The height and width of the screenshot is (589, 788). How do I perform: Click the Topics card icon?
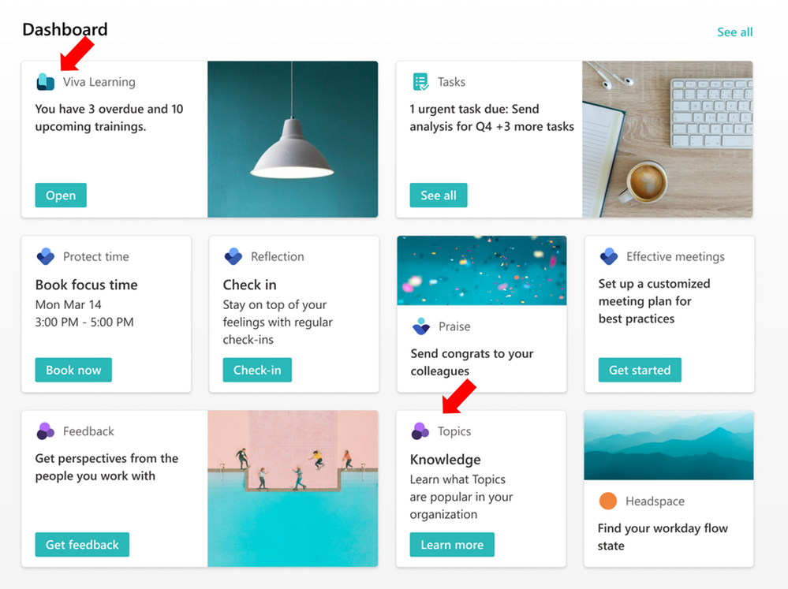pyautogui.click(x=420, y=431)
